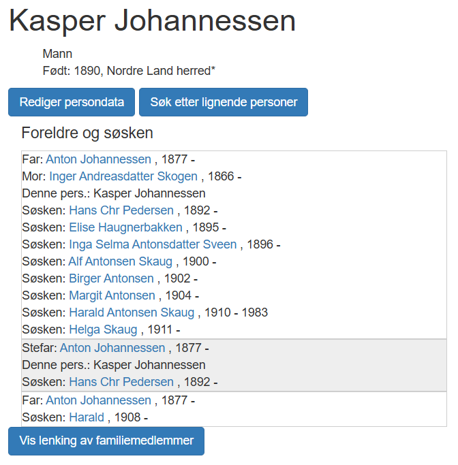Image resolution: width=458 pixels, height=465 pixels.
Task: Click Vis lenking av familiemedlemmer button
Action: coord(106,440)
